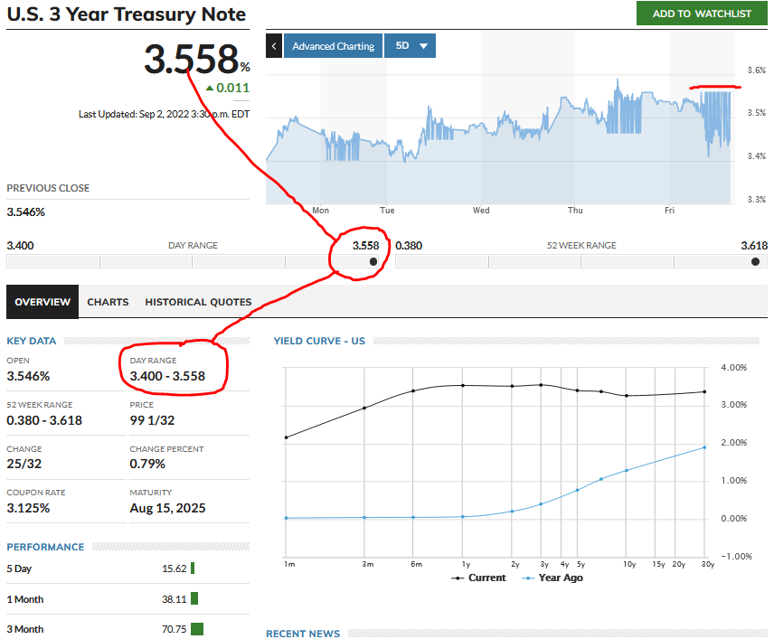Click the previous close value 3.546%
This screenshot has width=774, height=639.
[25, 212]
